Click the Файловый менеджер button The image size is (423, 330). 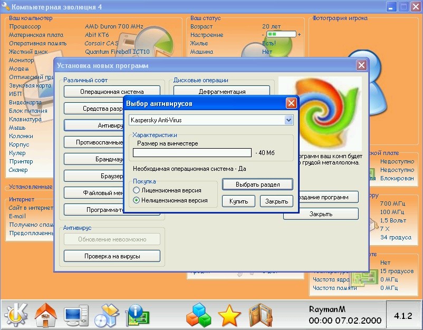click(x=93, y=193)
